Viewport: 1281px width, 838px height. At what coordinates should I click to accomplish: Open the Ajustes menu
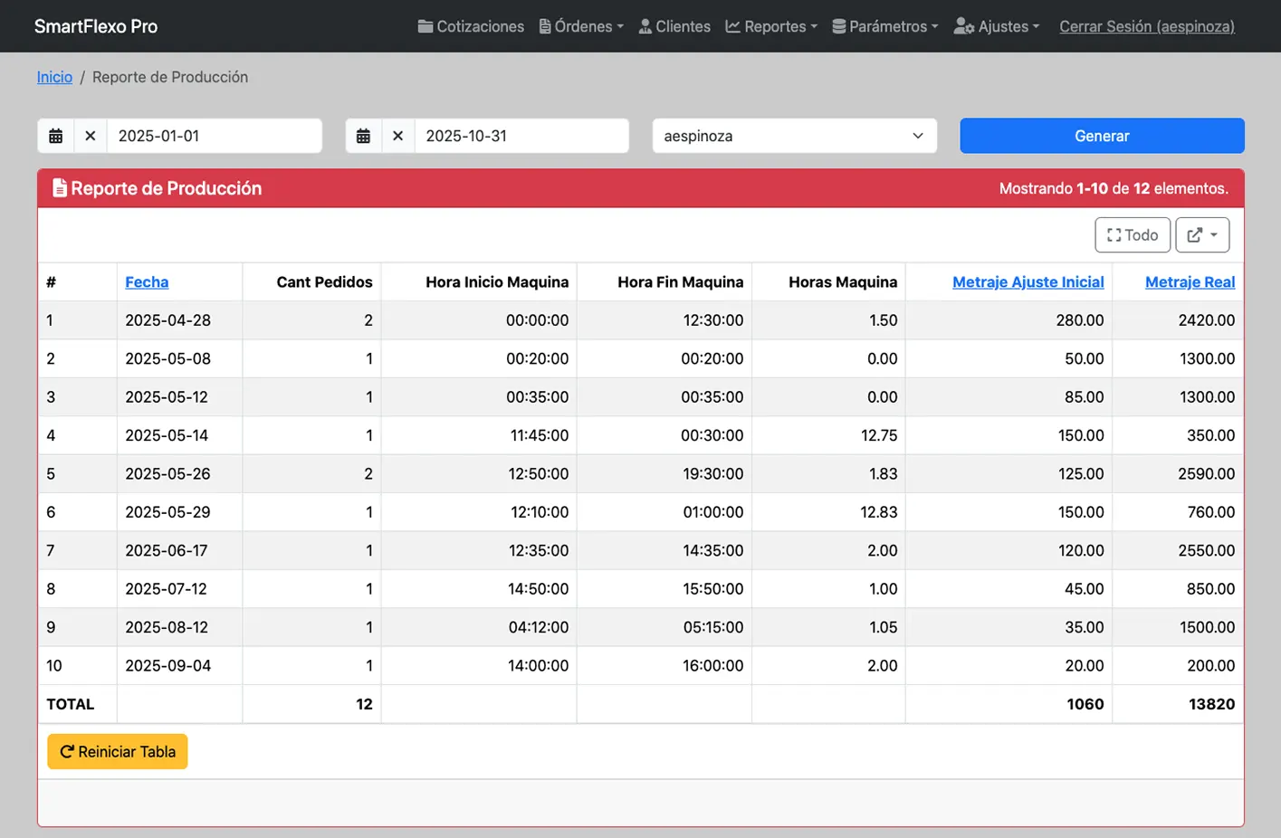click(x=997, y=26)
